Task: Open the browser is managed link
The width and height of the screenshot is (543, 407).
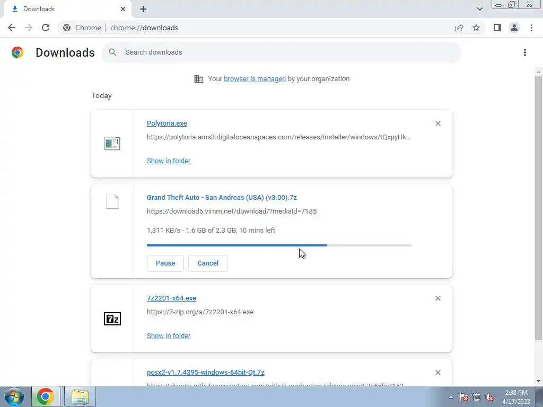Action: (255, 78)
